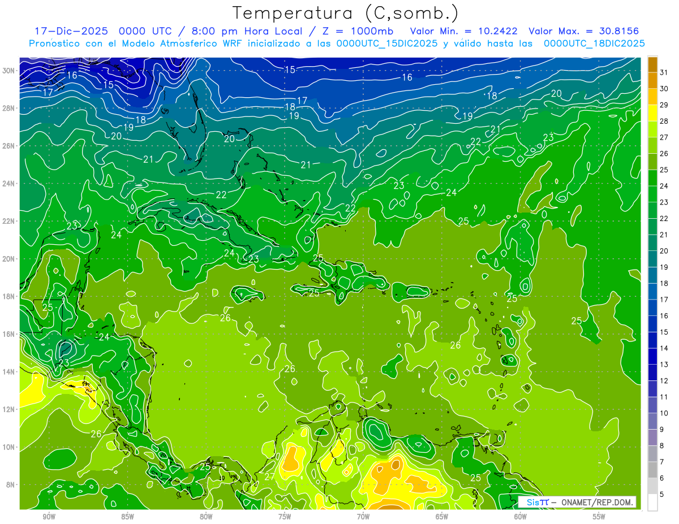Click the '30N' latitude axis label

(8, 71)
